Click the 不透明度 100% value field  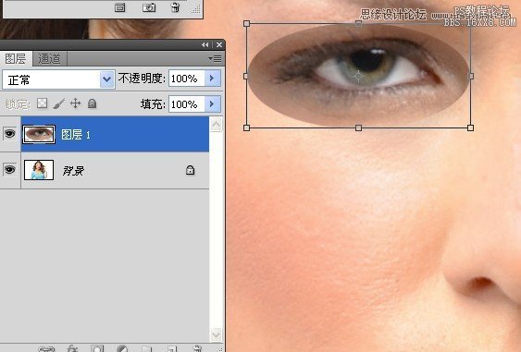(x=186, y=79)
